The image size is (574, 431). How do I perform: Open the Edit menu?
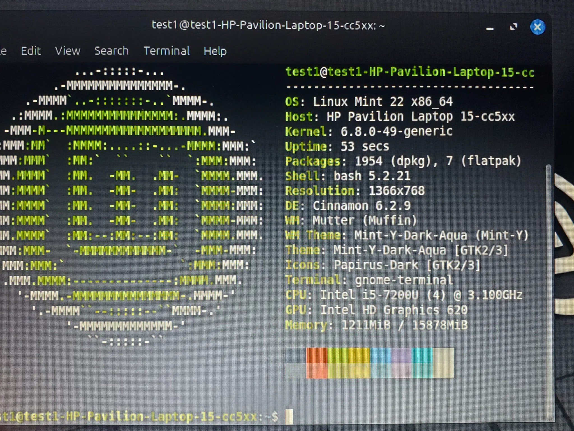(31, 51)
